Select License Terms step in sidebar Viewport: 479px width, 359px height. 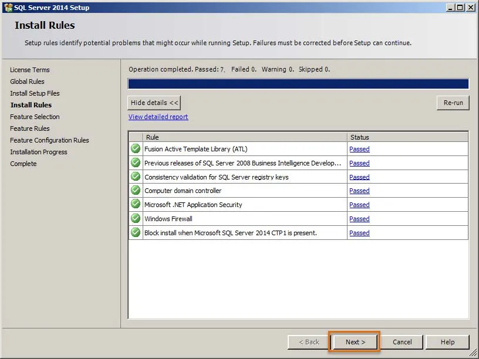29,70
